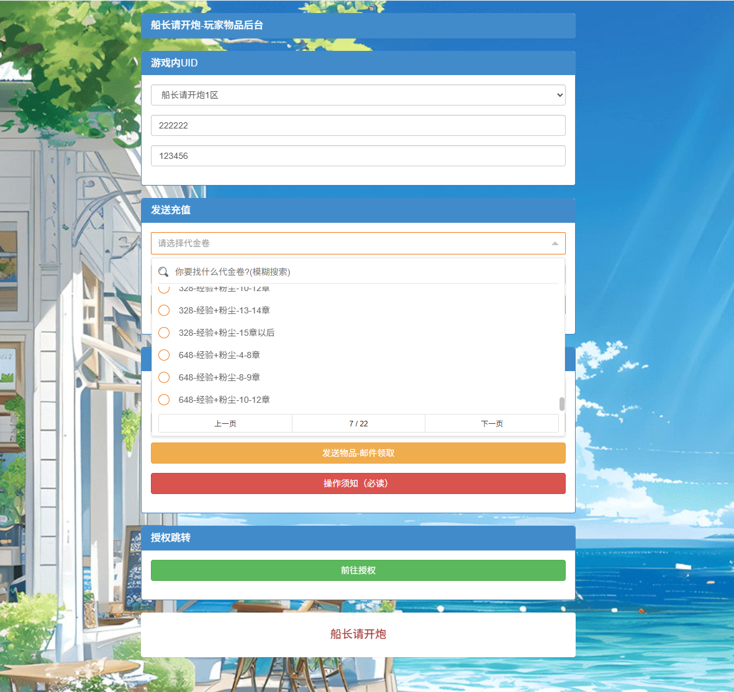Click the input field containing 222222
The image size is (734, 692).
click(x=358, y=125)
